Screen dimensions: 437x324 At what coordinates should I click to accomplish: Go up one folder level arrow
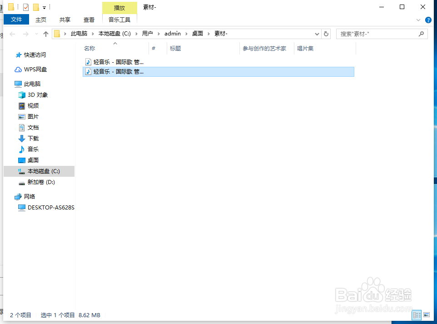(x=46, y=34)
